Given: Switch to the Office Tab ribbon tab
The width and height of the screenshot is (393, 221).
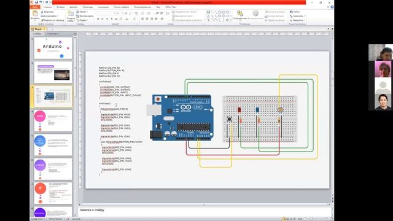Looking at the screenshot, I should point(171,7).
